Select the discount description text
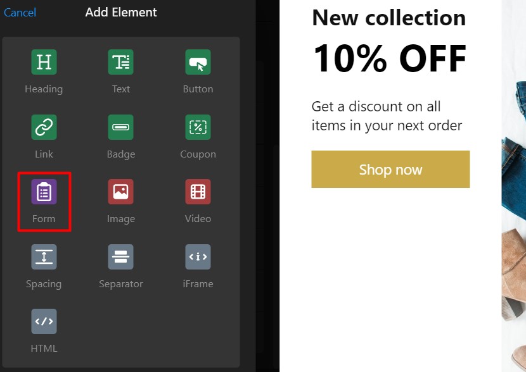 (x=387, y=116)
